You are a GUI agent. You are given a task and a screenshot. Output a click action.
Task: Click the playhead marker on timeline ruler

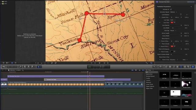[88, 72]
